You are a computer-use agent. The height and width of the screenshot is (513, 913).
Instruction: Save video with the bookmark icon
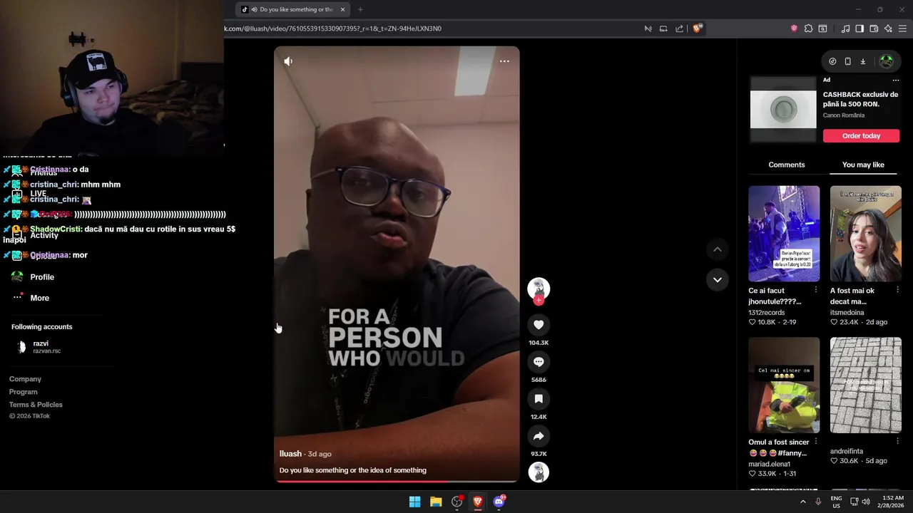click(x=539, y=399)
